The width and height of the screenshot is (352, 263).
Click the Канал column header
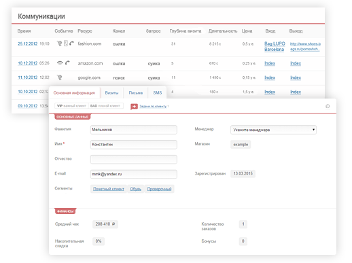(119, 31)
